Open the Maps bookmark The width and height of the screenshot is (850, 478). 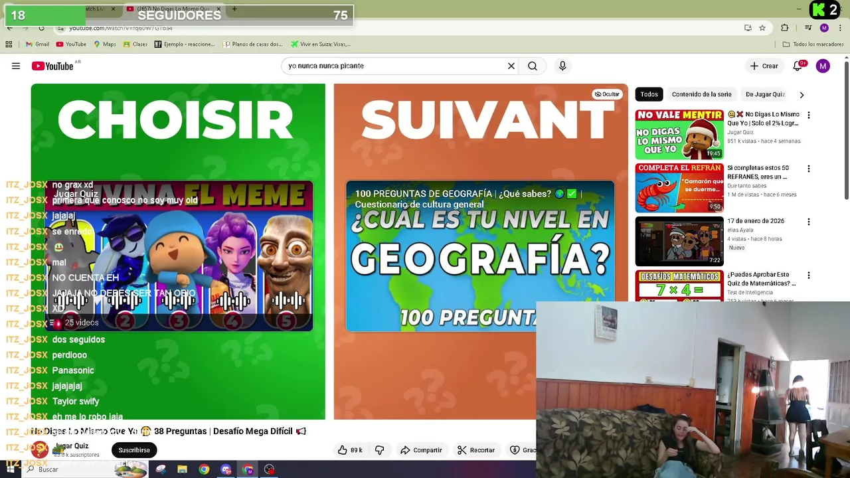pos(105,44)
